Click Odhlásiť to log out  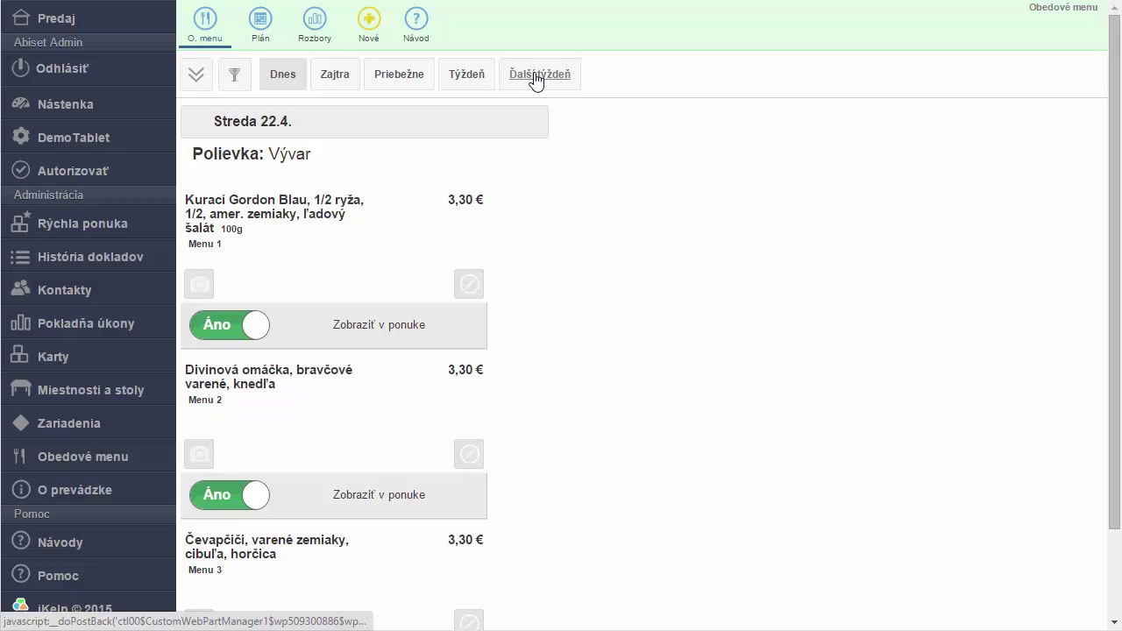(62, 68)
